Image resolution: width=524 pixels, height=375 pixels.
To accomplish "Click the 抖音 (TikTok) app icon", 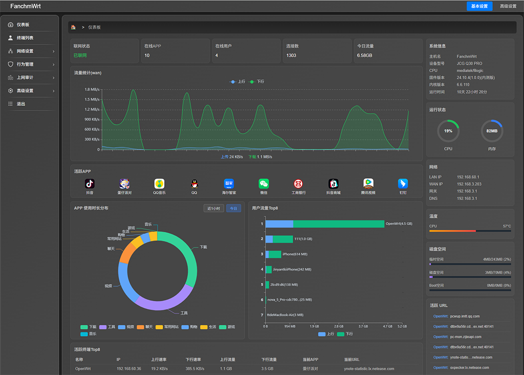I will tap(90, 184).
